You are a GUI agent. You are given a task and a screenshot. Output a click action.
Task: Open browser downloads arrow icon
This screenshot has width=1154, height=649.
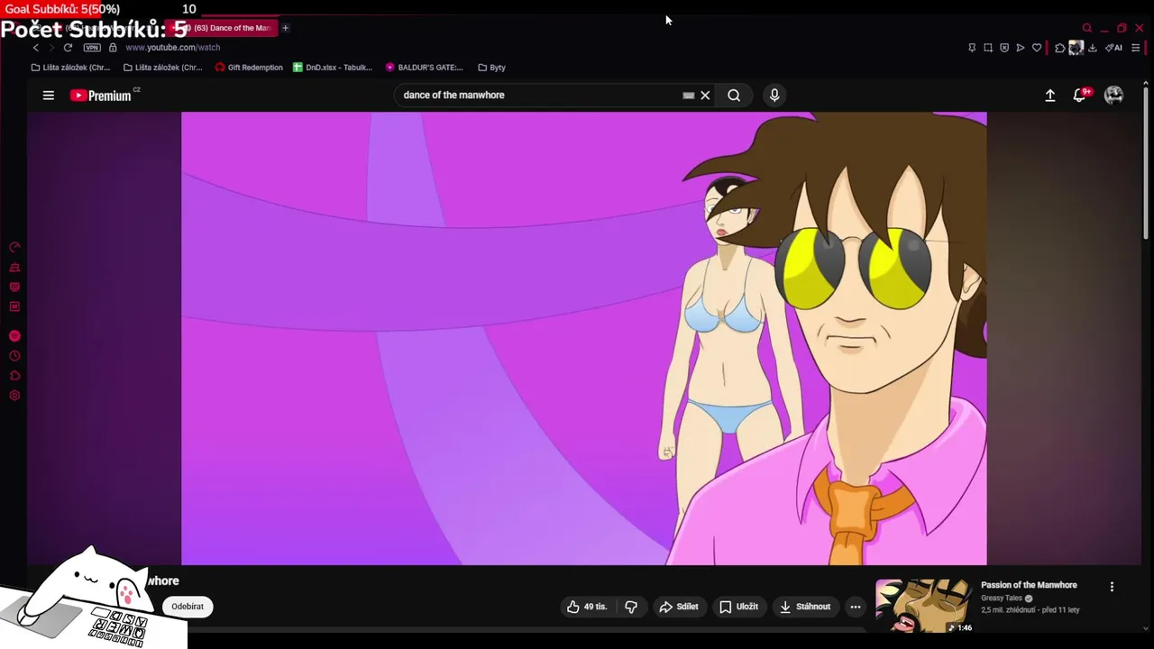pos(1093,48)
